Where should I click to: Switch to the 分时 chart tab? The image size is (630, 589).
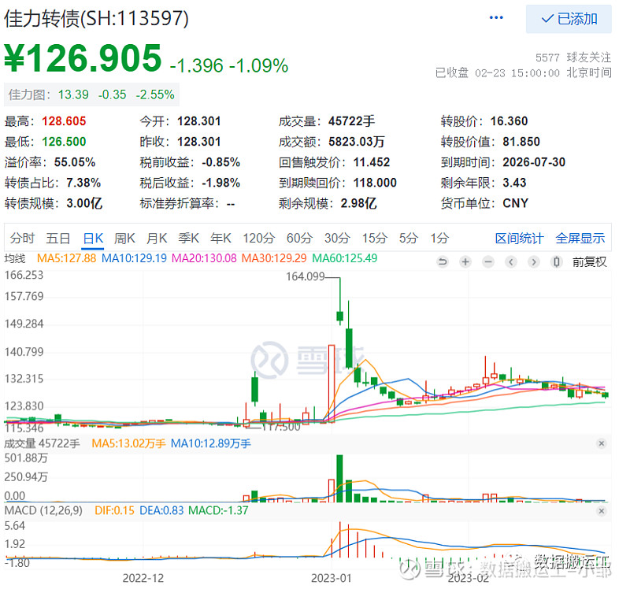point(22,239)
